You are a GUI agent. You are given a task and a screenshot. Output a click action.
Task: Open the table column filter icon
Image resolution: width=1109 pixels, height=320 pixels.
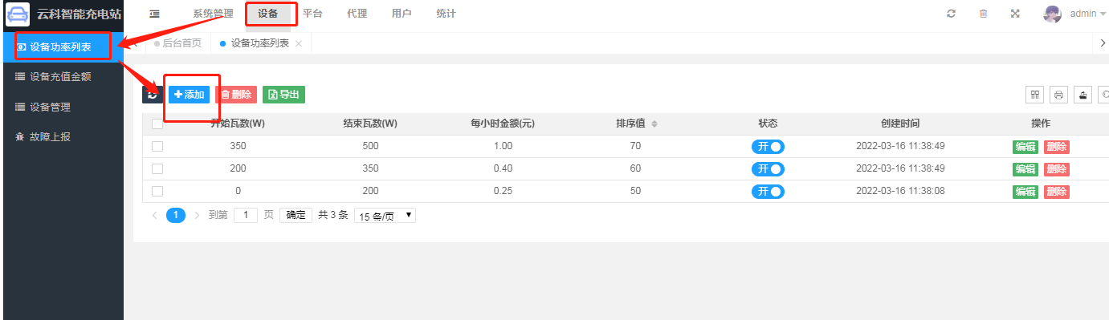(1035, 95)
